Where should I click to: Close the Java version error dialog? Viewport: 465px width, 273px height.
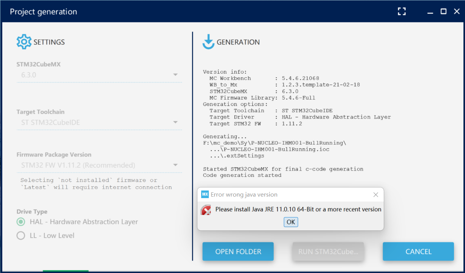tap(376, 195)
